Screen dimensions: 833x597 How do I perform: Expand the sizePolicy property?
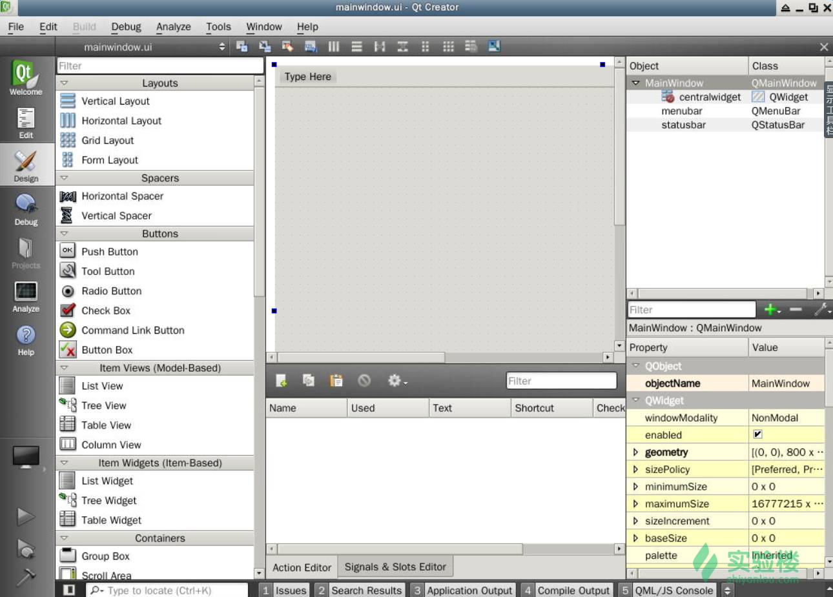point(635,470)
